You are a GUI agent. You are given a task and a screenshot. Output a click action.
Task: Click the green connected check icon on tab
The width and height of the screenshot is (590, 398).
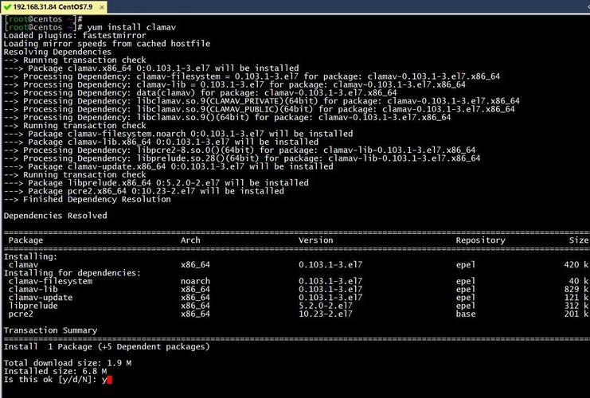coord(7,7)
